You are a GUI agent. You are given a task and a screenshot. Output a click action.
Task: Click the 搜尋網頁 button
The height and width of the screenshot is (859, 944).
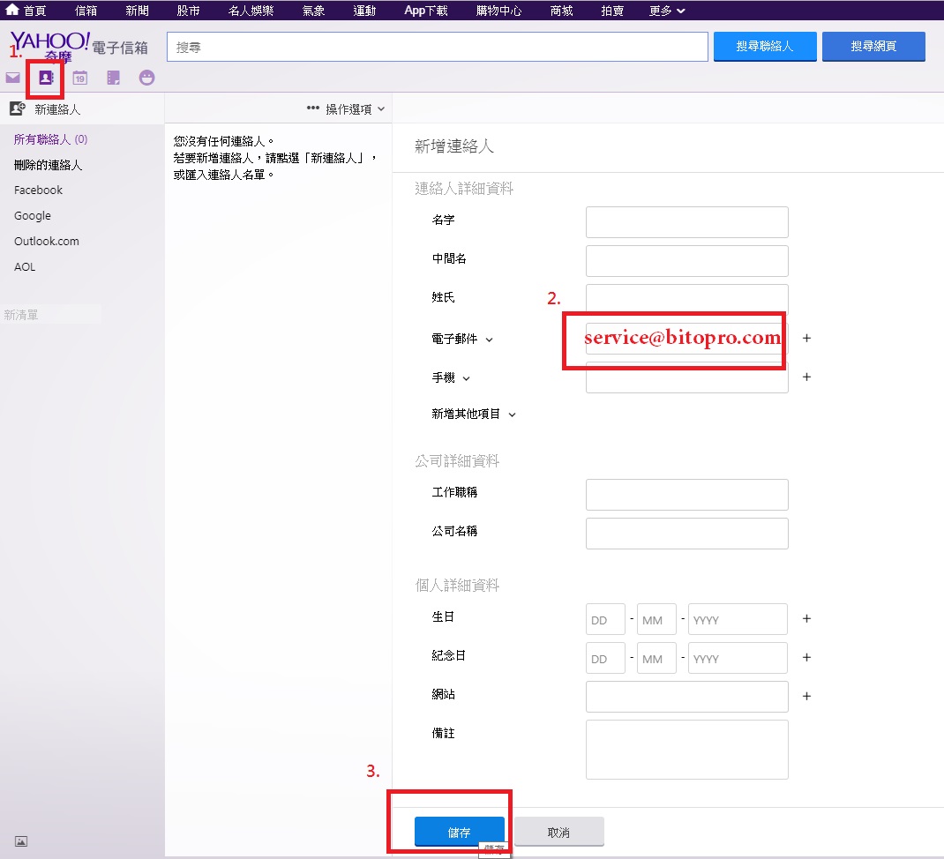[x=873, y=47]
